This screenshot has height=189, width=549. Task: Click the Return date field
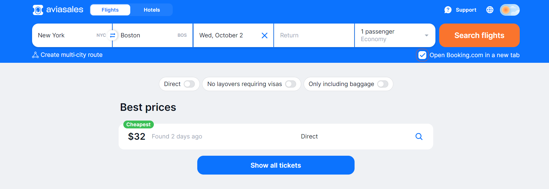[x=314, y=35]
